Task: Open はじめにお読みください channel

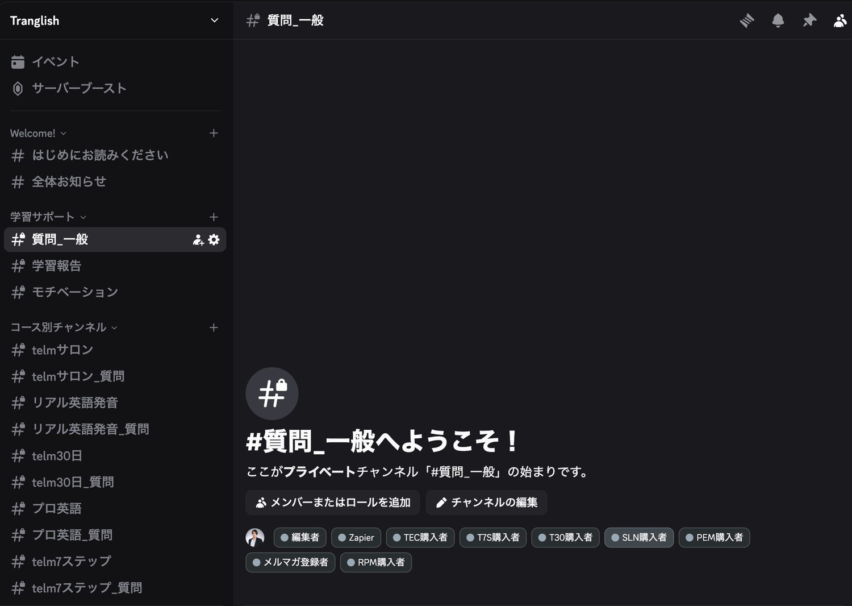Action: point(115,155)
